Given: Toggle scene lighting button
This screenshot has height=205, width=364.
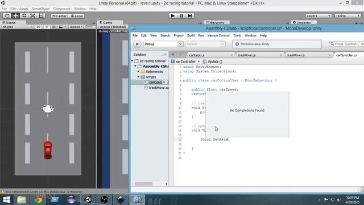Looking at the screenshot, I should (47, 27).
